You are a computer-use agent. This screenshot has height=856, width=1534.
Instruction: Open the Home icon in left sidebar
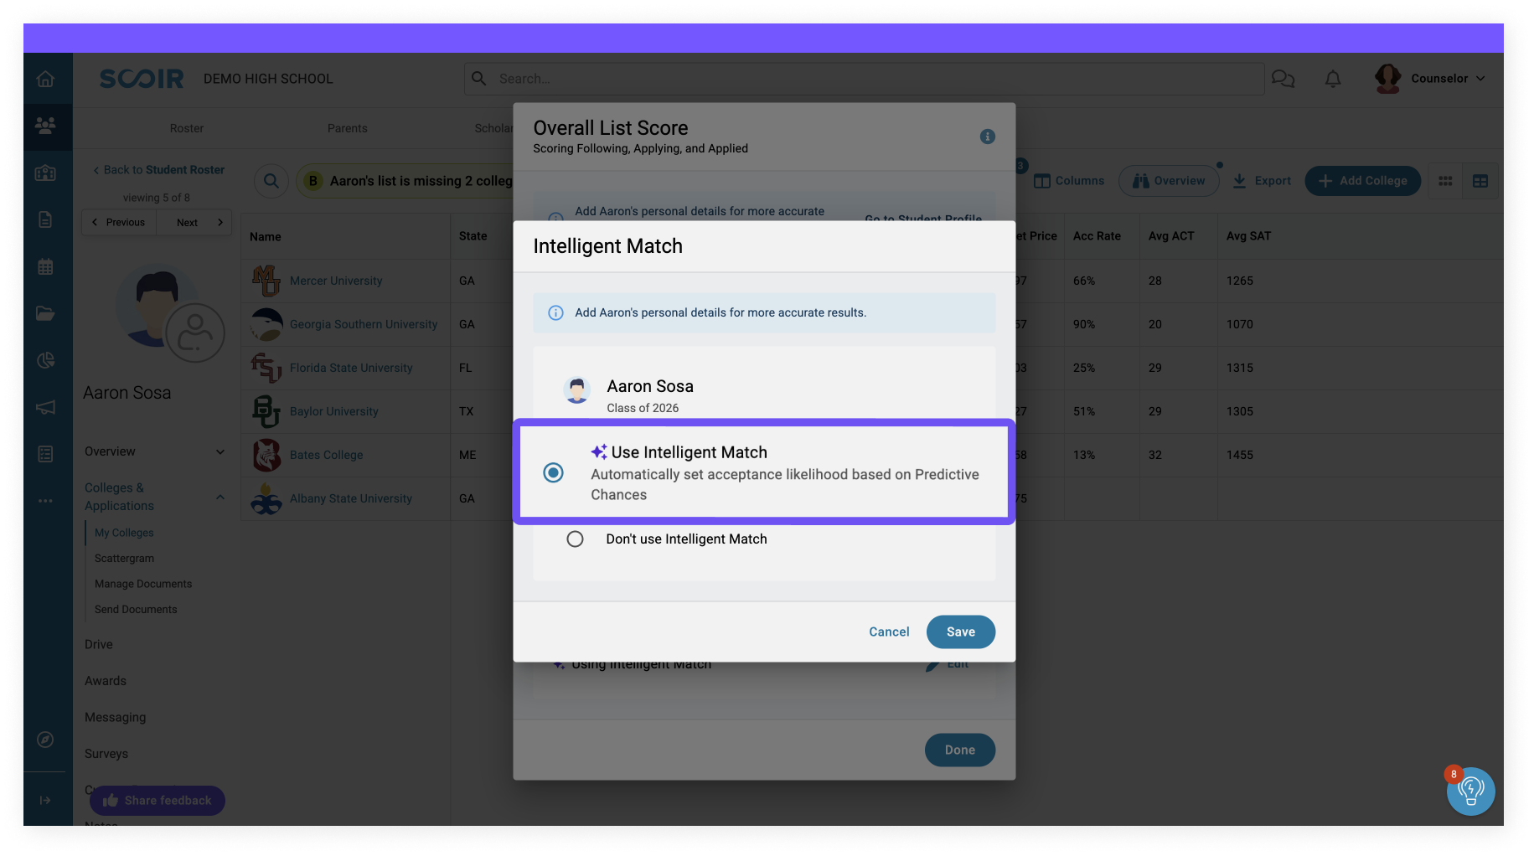(45, 79)
